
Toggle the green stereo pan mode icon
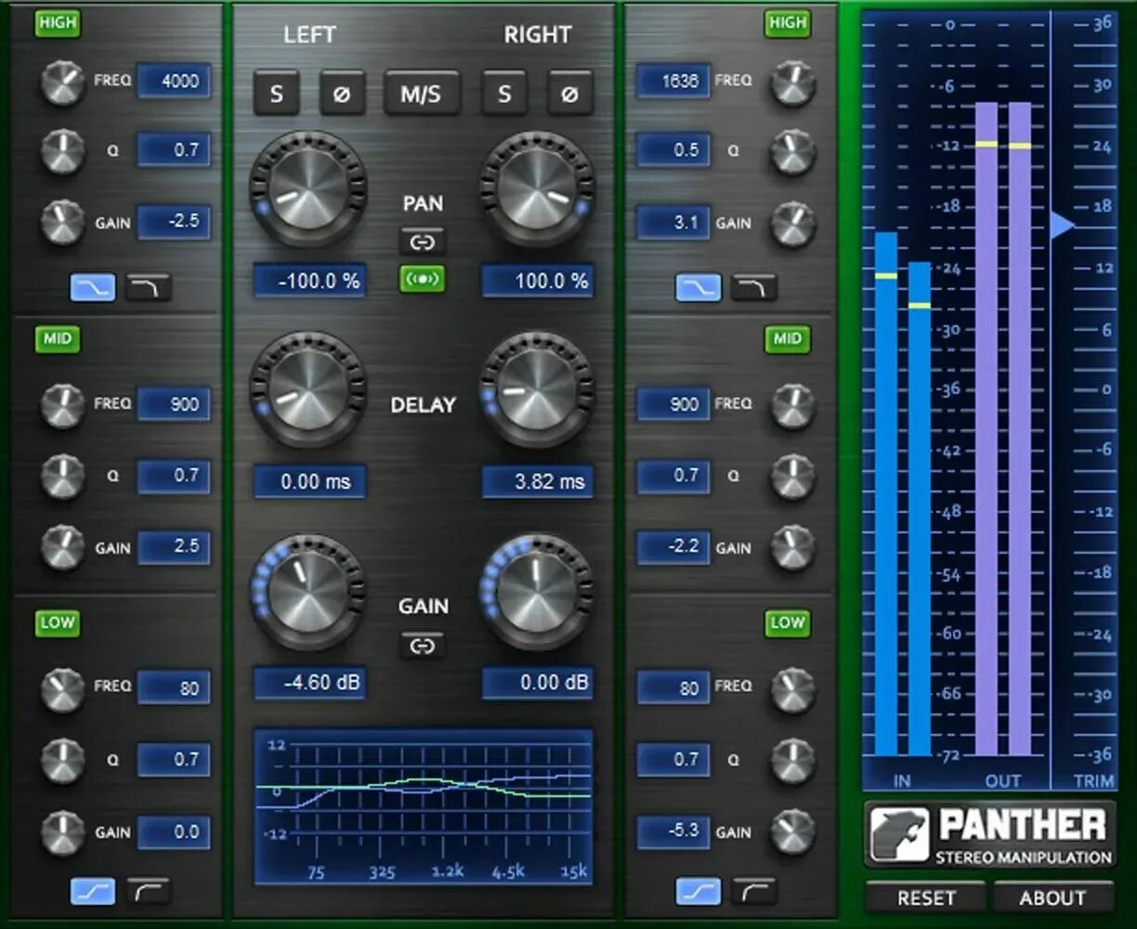tap(423, 279)
